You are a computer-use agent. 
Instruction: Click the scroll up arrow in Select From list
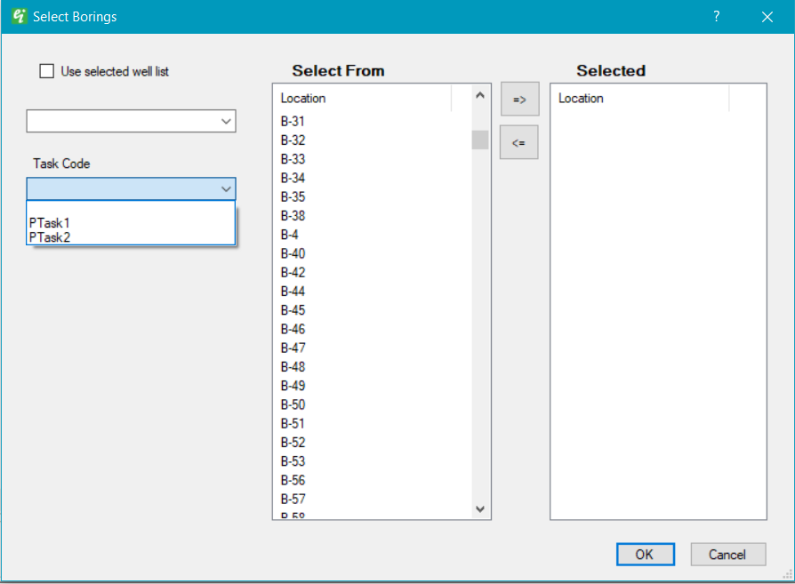click(480, 95)
